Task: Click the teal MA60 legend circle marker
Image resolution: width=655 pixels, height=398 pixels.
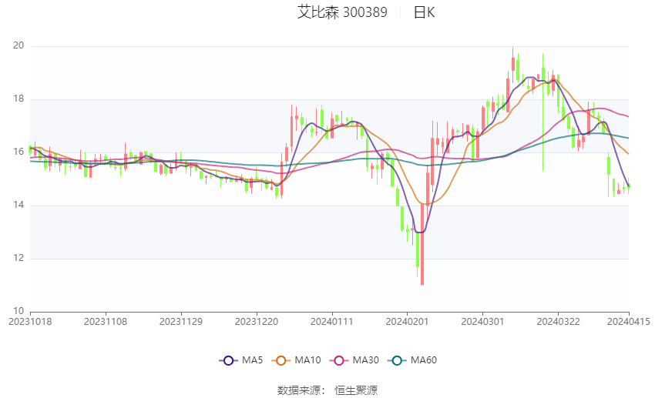Action: click(396, 360)
